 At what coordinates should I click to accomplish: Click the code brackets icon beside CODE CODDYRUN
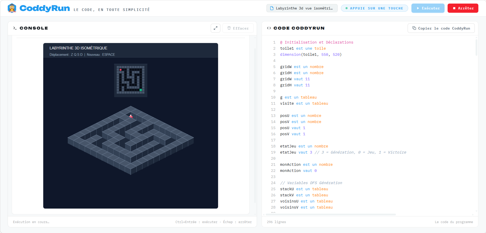click(269, 28)
